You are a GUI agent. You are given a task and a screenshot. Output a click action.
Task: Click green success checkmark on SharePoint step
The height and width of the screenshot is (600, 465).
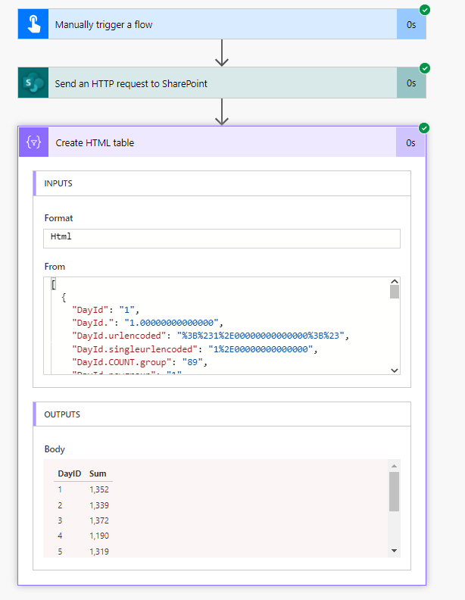pyautogui.click(x=425, y=68)
